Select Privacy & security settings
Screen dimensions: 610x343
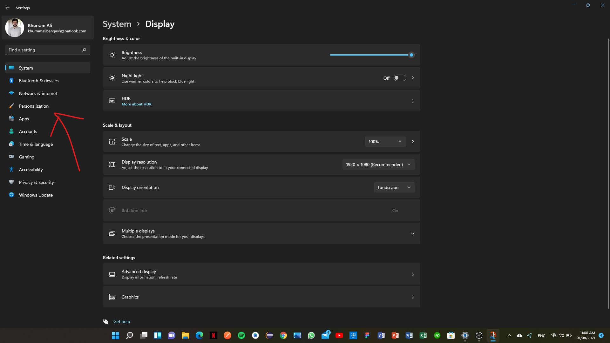(36, 182)
